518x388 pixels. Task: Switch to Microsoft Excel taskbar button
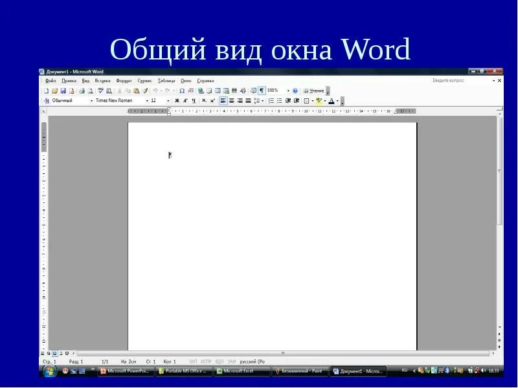coord(242,371)
